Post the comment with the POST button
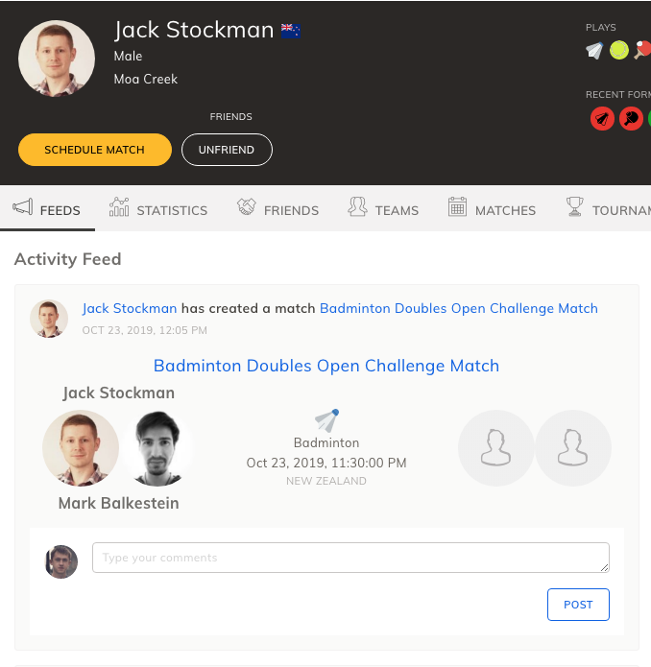This screenshot has height=667, width=651. [x=578, y=605]
